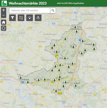Viewport: 107px width, 108px height.
Task: Open the filter widget
Action: (12, 18)
